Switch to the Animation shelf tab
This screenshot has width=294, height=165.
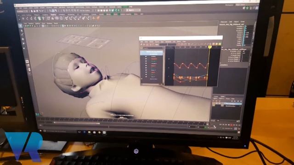tap(62, 14)
